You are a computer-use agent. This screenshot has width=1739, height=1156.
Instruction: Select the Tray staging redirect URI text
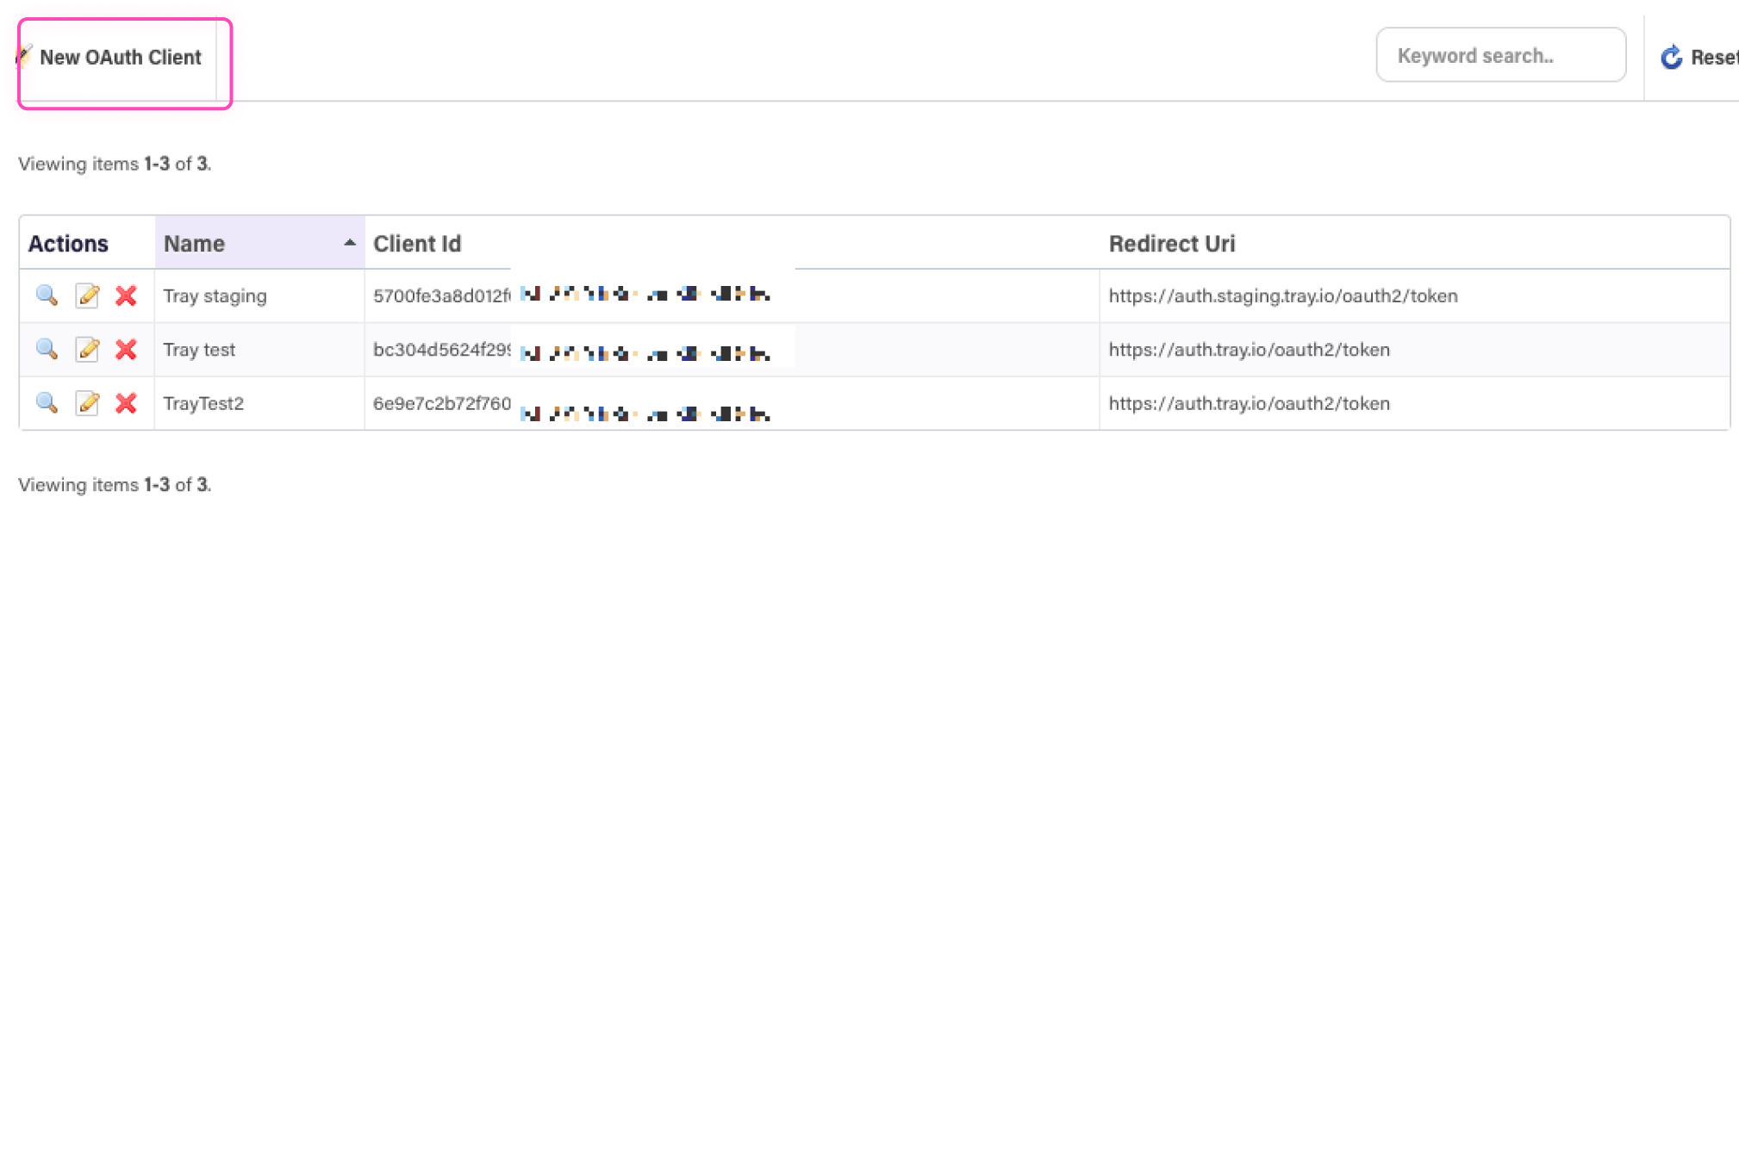pyautogui.click(x=1282, y=295)
